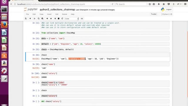Open LibreOffice Writer from the dock
Image resolution: width=188 pixels, height=106 pixels.
4,32
